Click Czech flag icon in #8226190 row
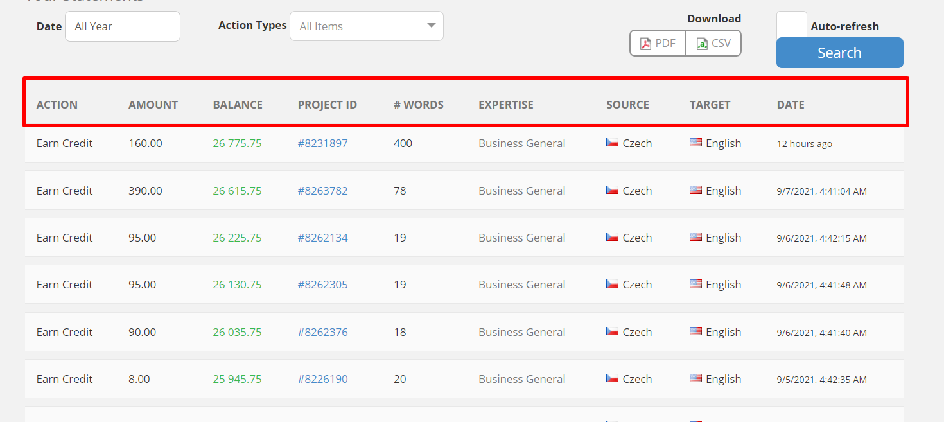944x422 pixels. tap(612, 378)
